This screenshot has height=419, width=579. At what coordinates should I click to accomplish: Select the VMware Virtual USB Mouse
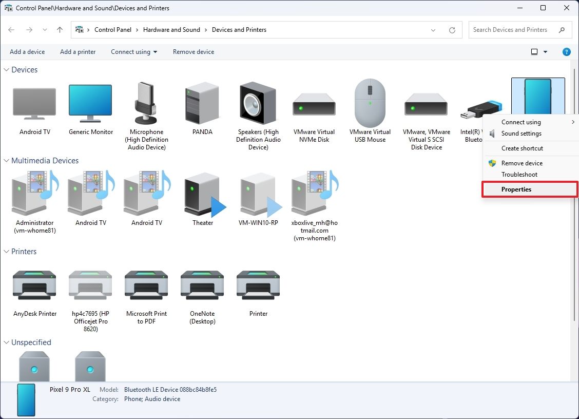370,103
